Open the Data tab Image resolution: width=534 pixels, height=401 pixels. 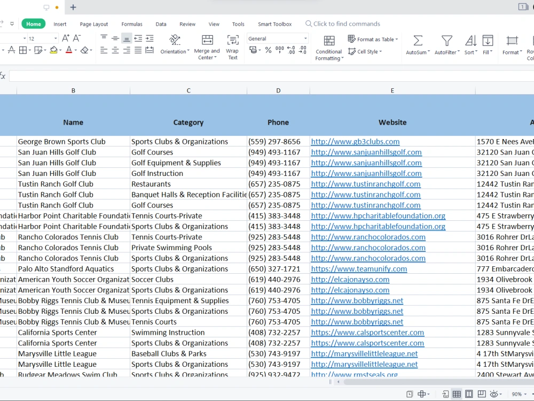click(x=161, y=24)
